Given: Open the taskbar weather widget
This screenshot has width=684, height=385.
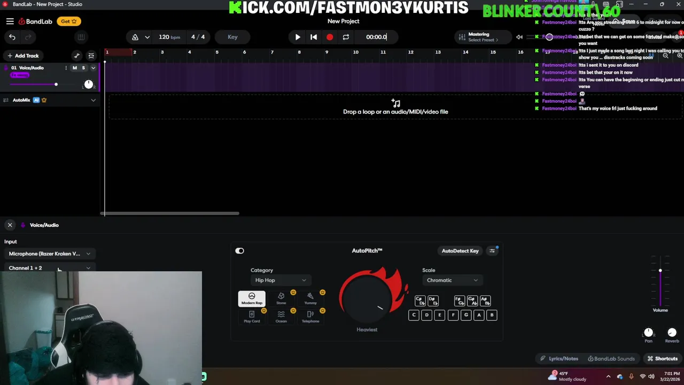Looking at the screenshot, I should point(568,376).
